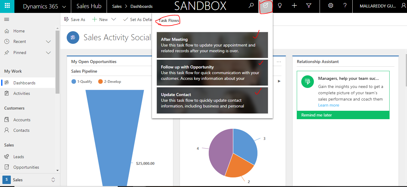Click the Task Flows heading

pos(169,21)
